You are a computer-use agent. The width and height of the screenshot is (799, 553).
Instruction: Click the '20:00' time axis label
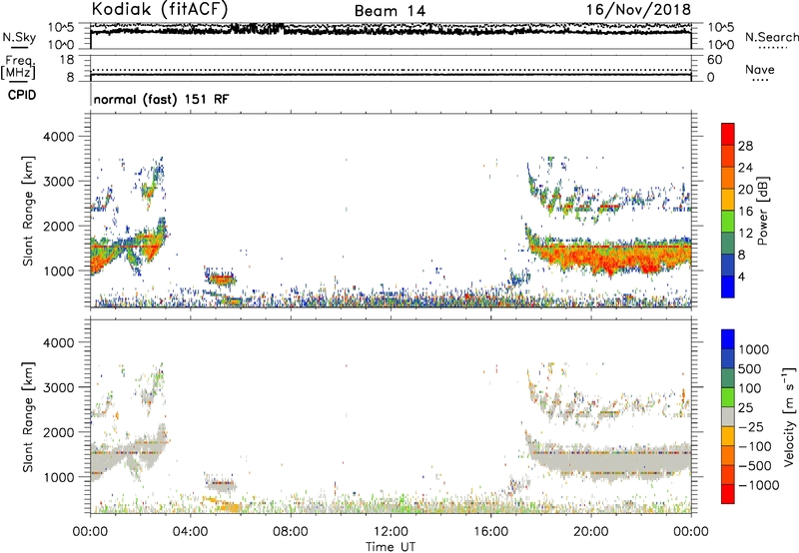point(590,532)
